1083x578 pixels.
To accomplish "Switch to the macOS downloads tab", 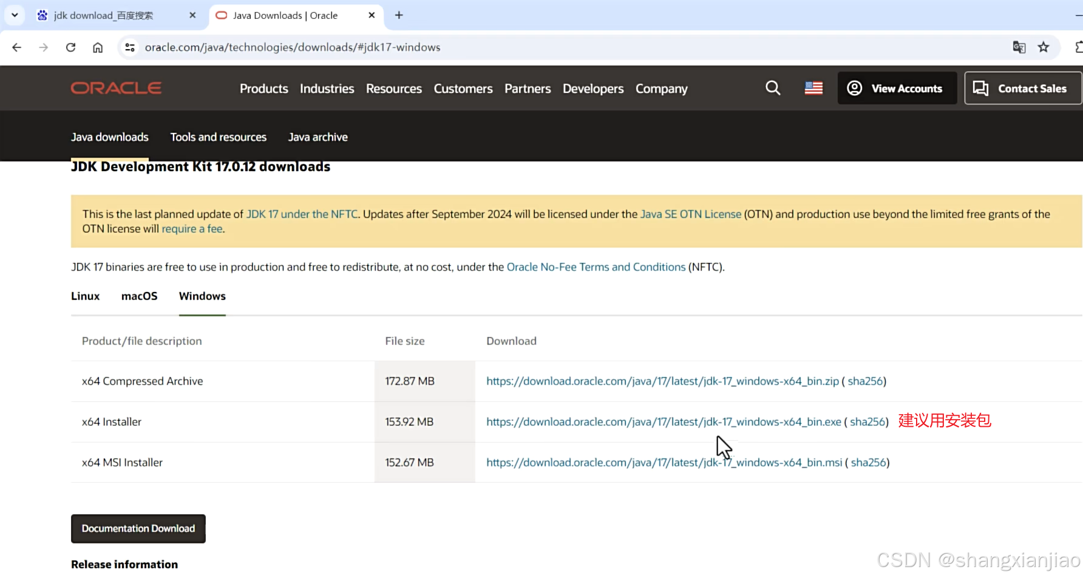I will (140, 296).
